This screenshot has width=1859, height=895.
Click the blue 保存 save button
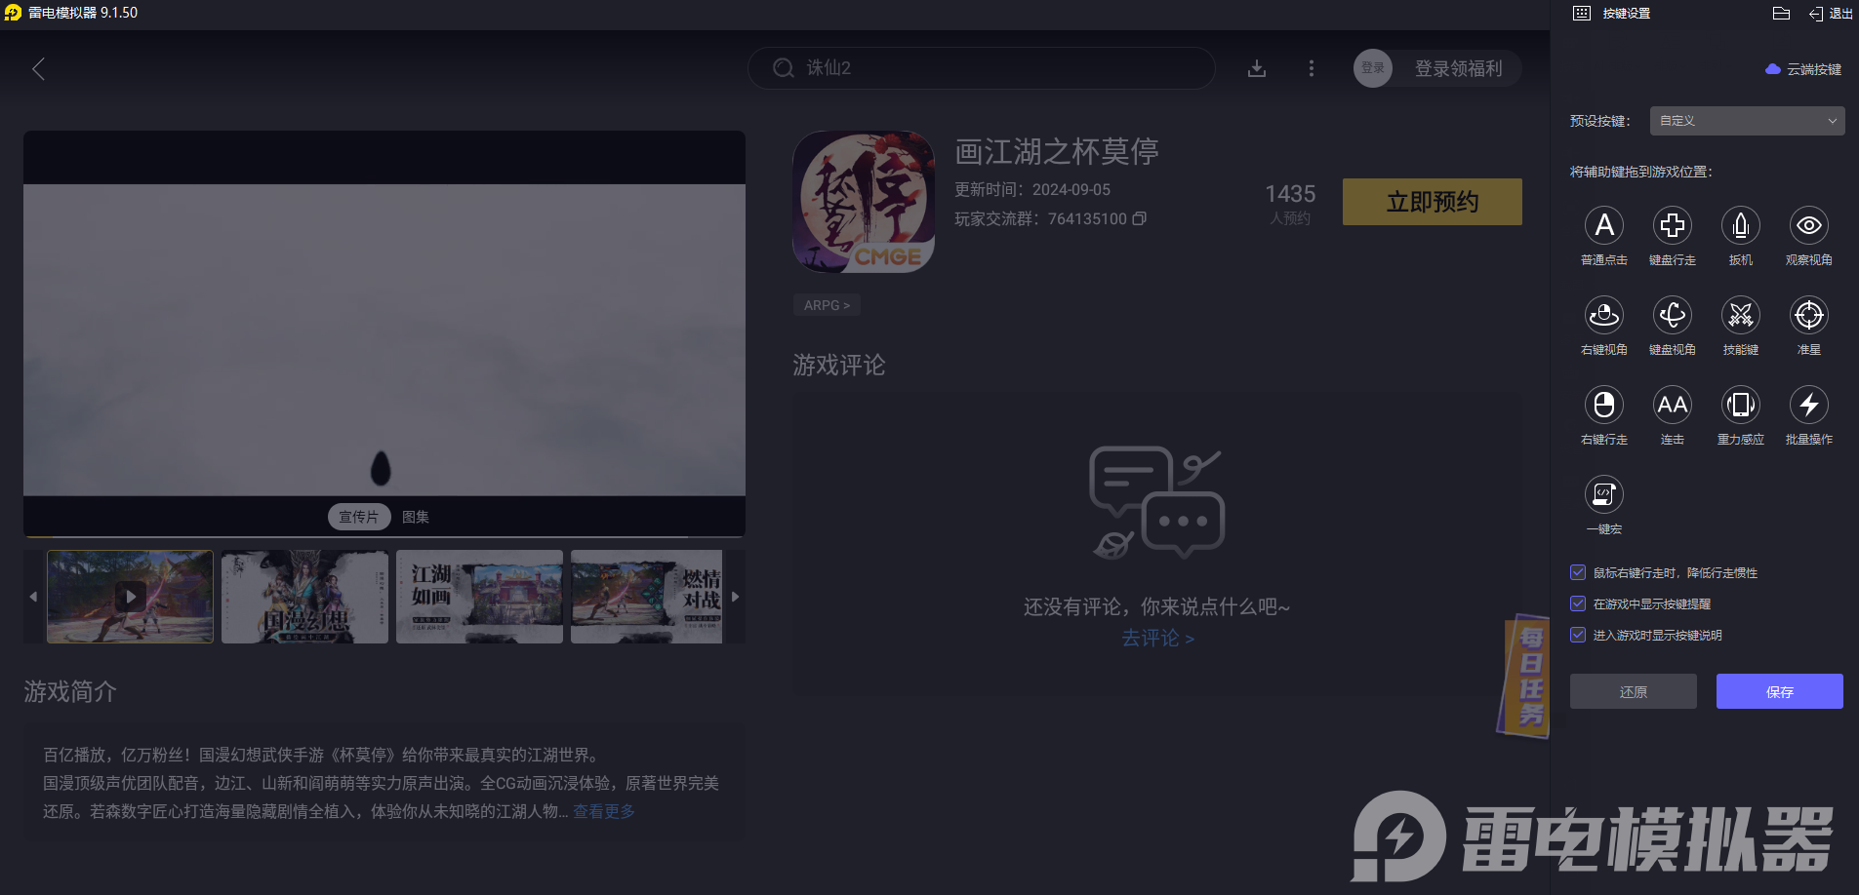(x=1779, y=691)
